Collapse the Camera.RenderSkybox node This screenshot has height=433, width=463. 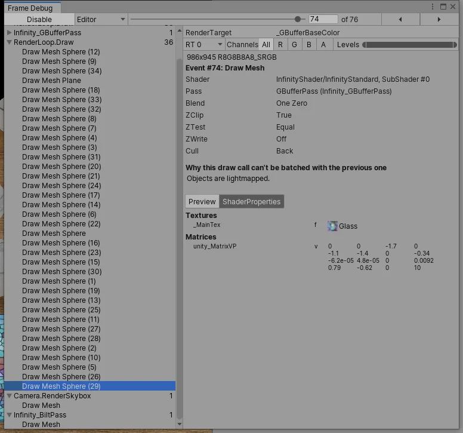click(9, 396)
